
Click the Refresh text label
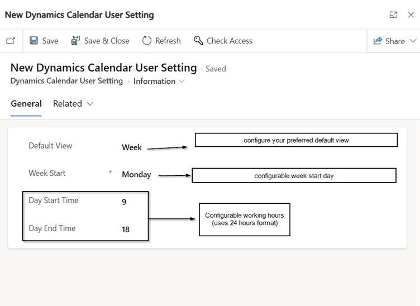(168, 41)
